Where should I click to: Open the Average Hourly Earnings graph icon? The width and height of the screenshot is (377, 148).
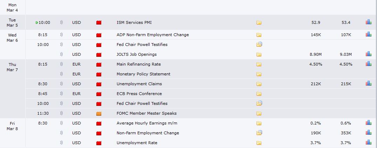(368, 123)
